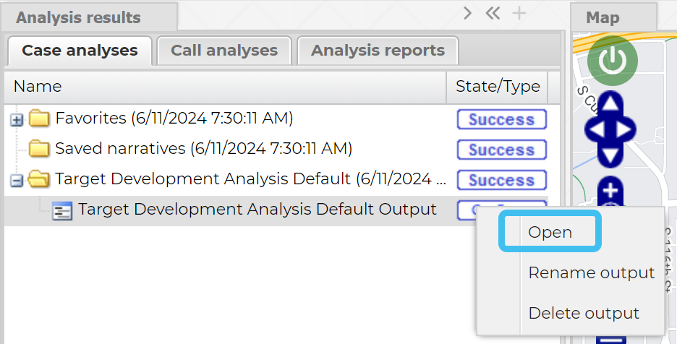The image size is (677, 344).
Task: Select the Saved narratives folder row
Action: (203, 149)
